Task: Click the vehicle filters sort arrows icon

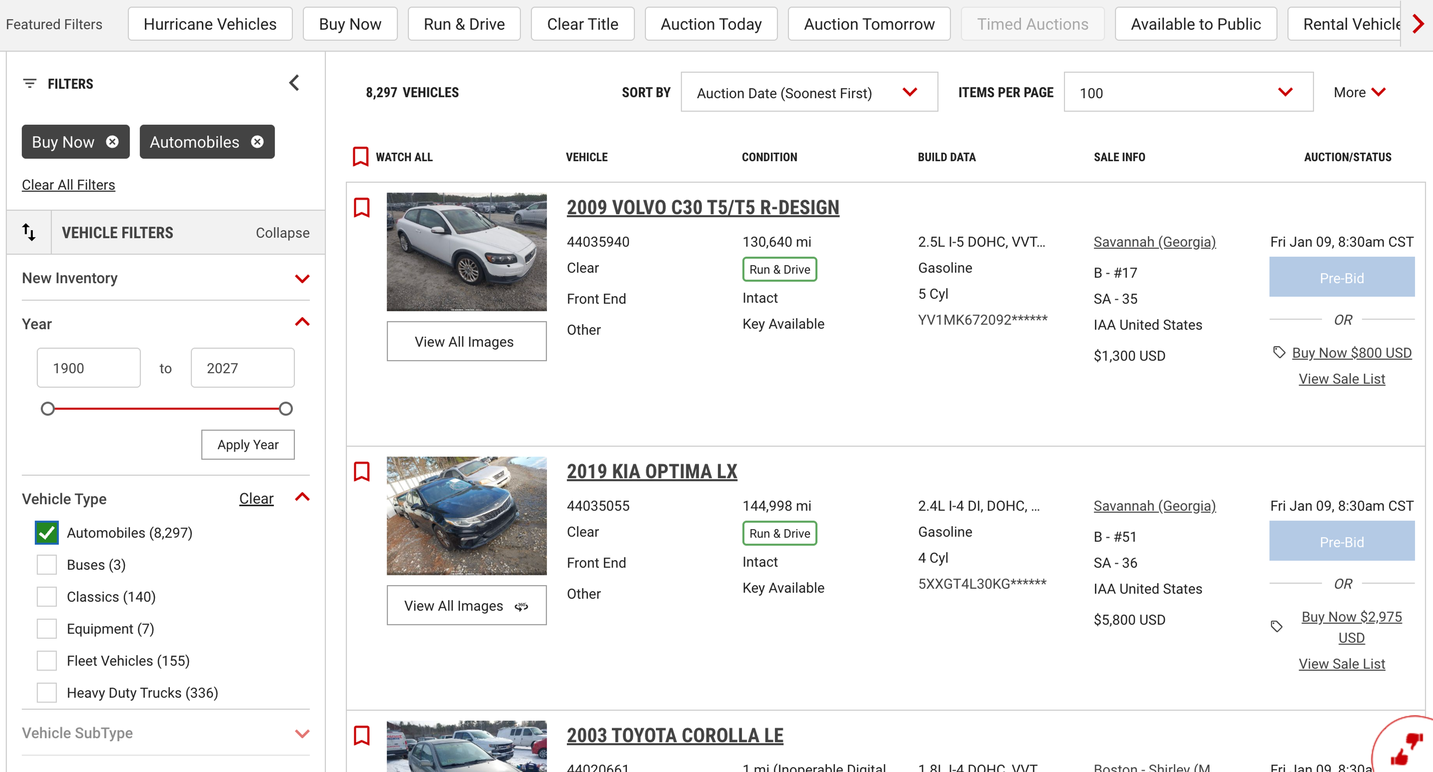Action: [x=29, y=232]
